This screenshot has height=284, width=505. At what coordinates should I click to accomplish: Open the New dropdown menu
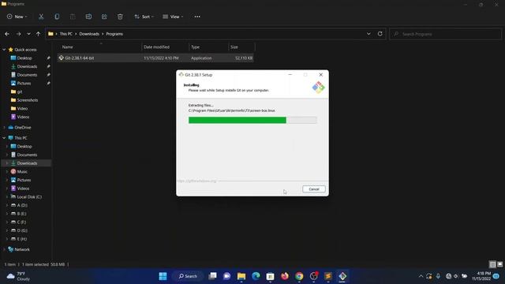(17, 17)
